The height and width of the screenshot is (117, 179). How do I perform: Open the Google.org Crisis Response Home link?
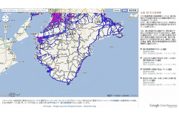[67, 106]
